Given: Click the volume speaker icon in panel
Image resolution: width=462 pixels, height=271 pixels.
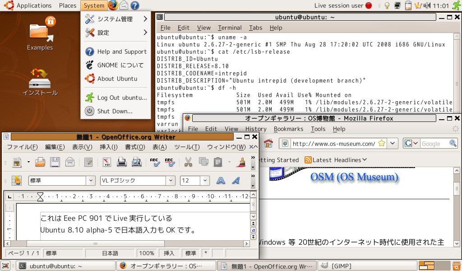Looking at the screenshot, I should (x=427, y=5).
